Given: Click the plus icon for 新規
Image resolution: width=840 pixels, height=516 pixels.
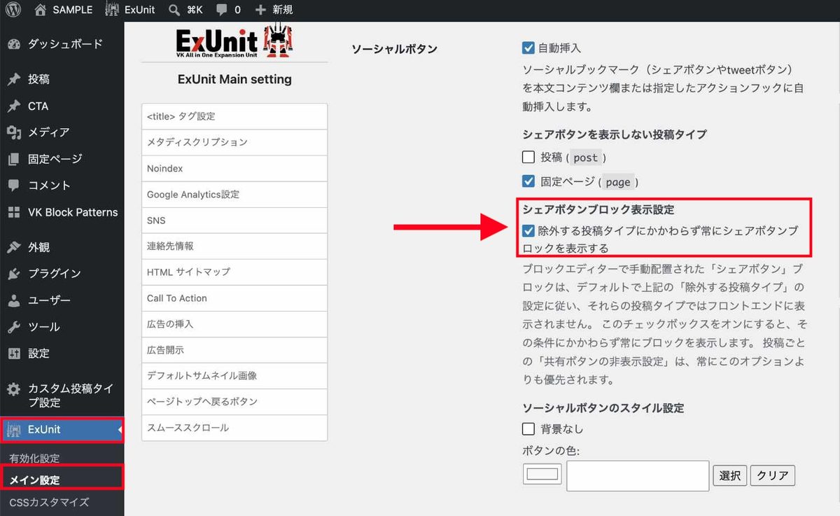Looking at the screenshot, I should (260, 10).
